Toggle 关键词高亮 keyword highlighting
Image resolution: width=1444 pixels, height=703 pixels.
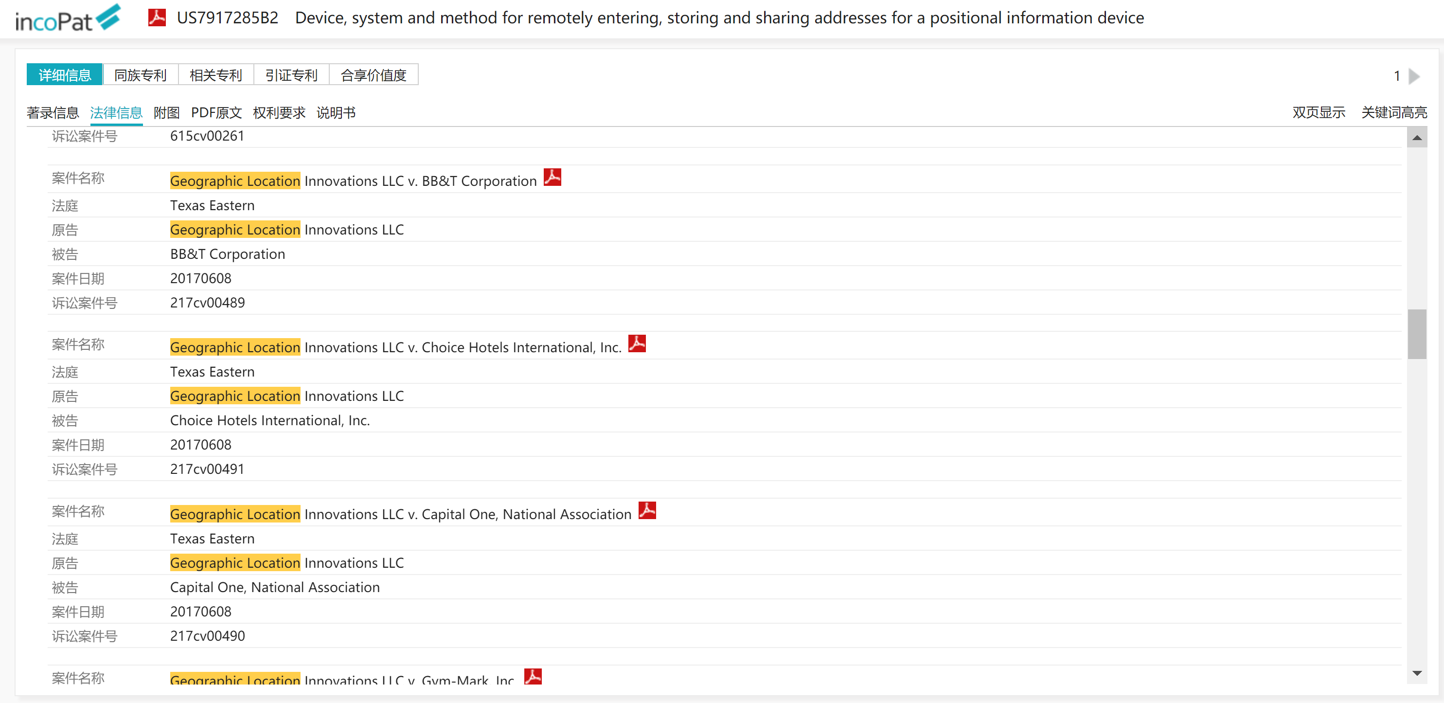pos(1393,113)
